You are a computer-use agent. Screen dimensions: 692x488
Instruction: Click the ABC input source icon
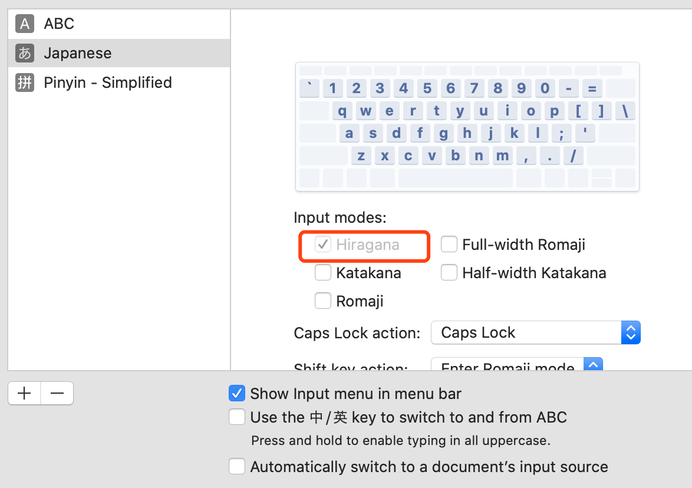24,24
